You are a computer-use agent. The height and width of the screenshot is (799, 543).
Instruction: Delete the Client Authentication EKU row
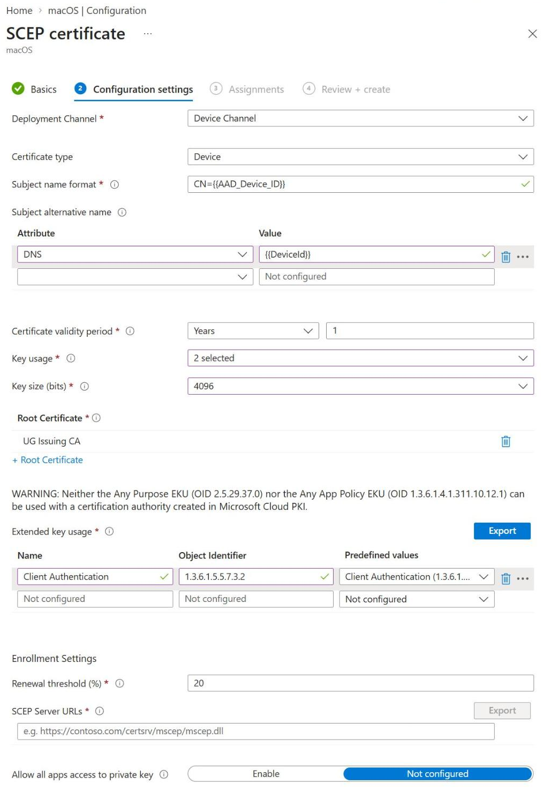tap(506, 578)
